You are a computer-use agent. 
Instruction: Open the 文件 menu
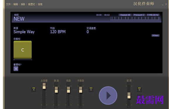point(8,4)
